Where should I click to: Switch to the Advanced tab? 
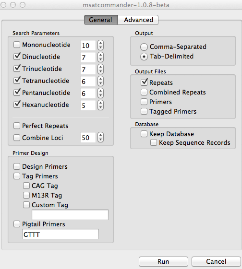138,20
